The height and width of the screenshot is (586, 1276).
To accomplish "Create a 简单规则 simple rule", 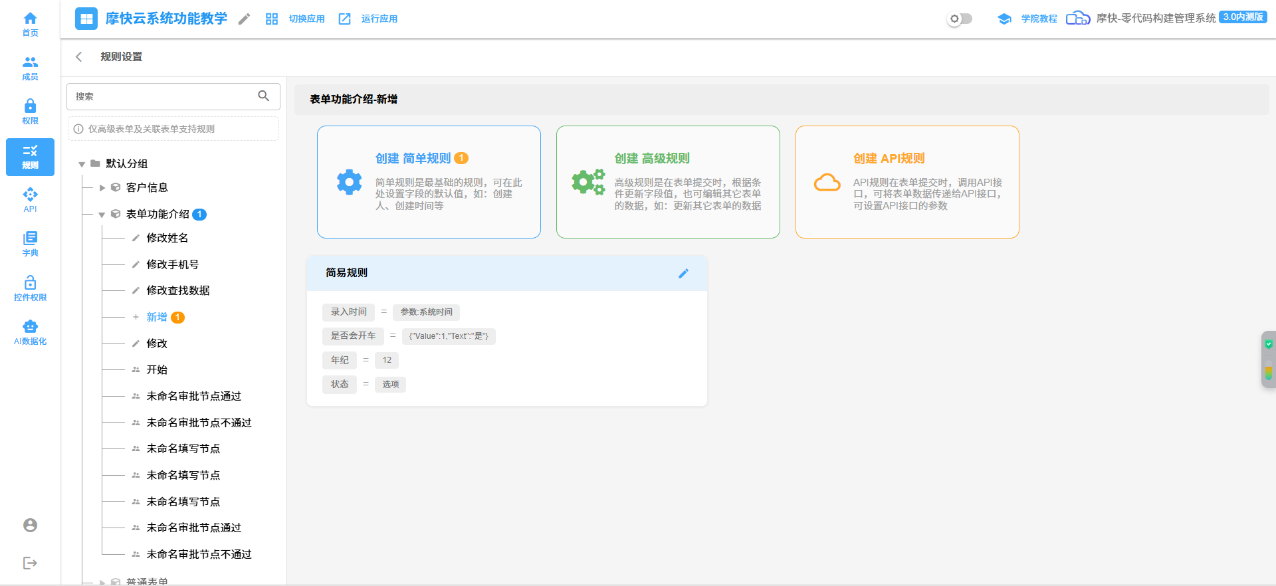I will coord(429,182).
